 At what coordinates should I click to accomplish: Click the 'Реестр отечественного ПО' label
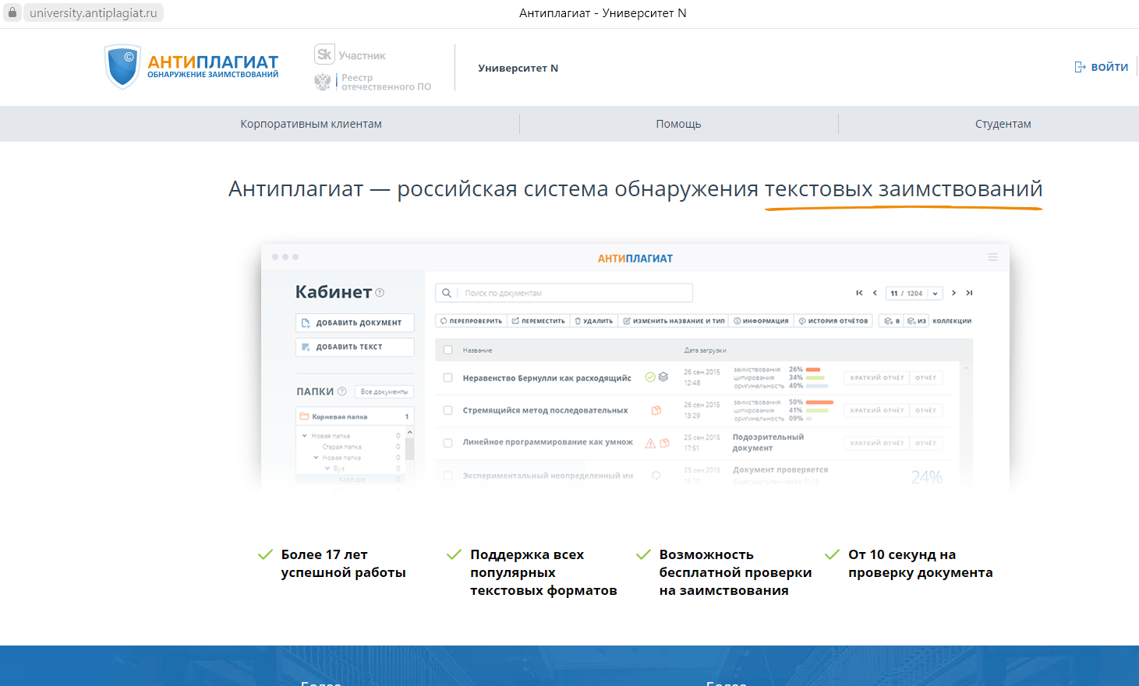[x=386, y=82]
